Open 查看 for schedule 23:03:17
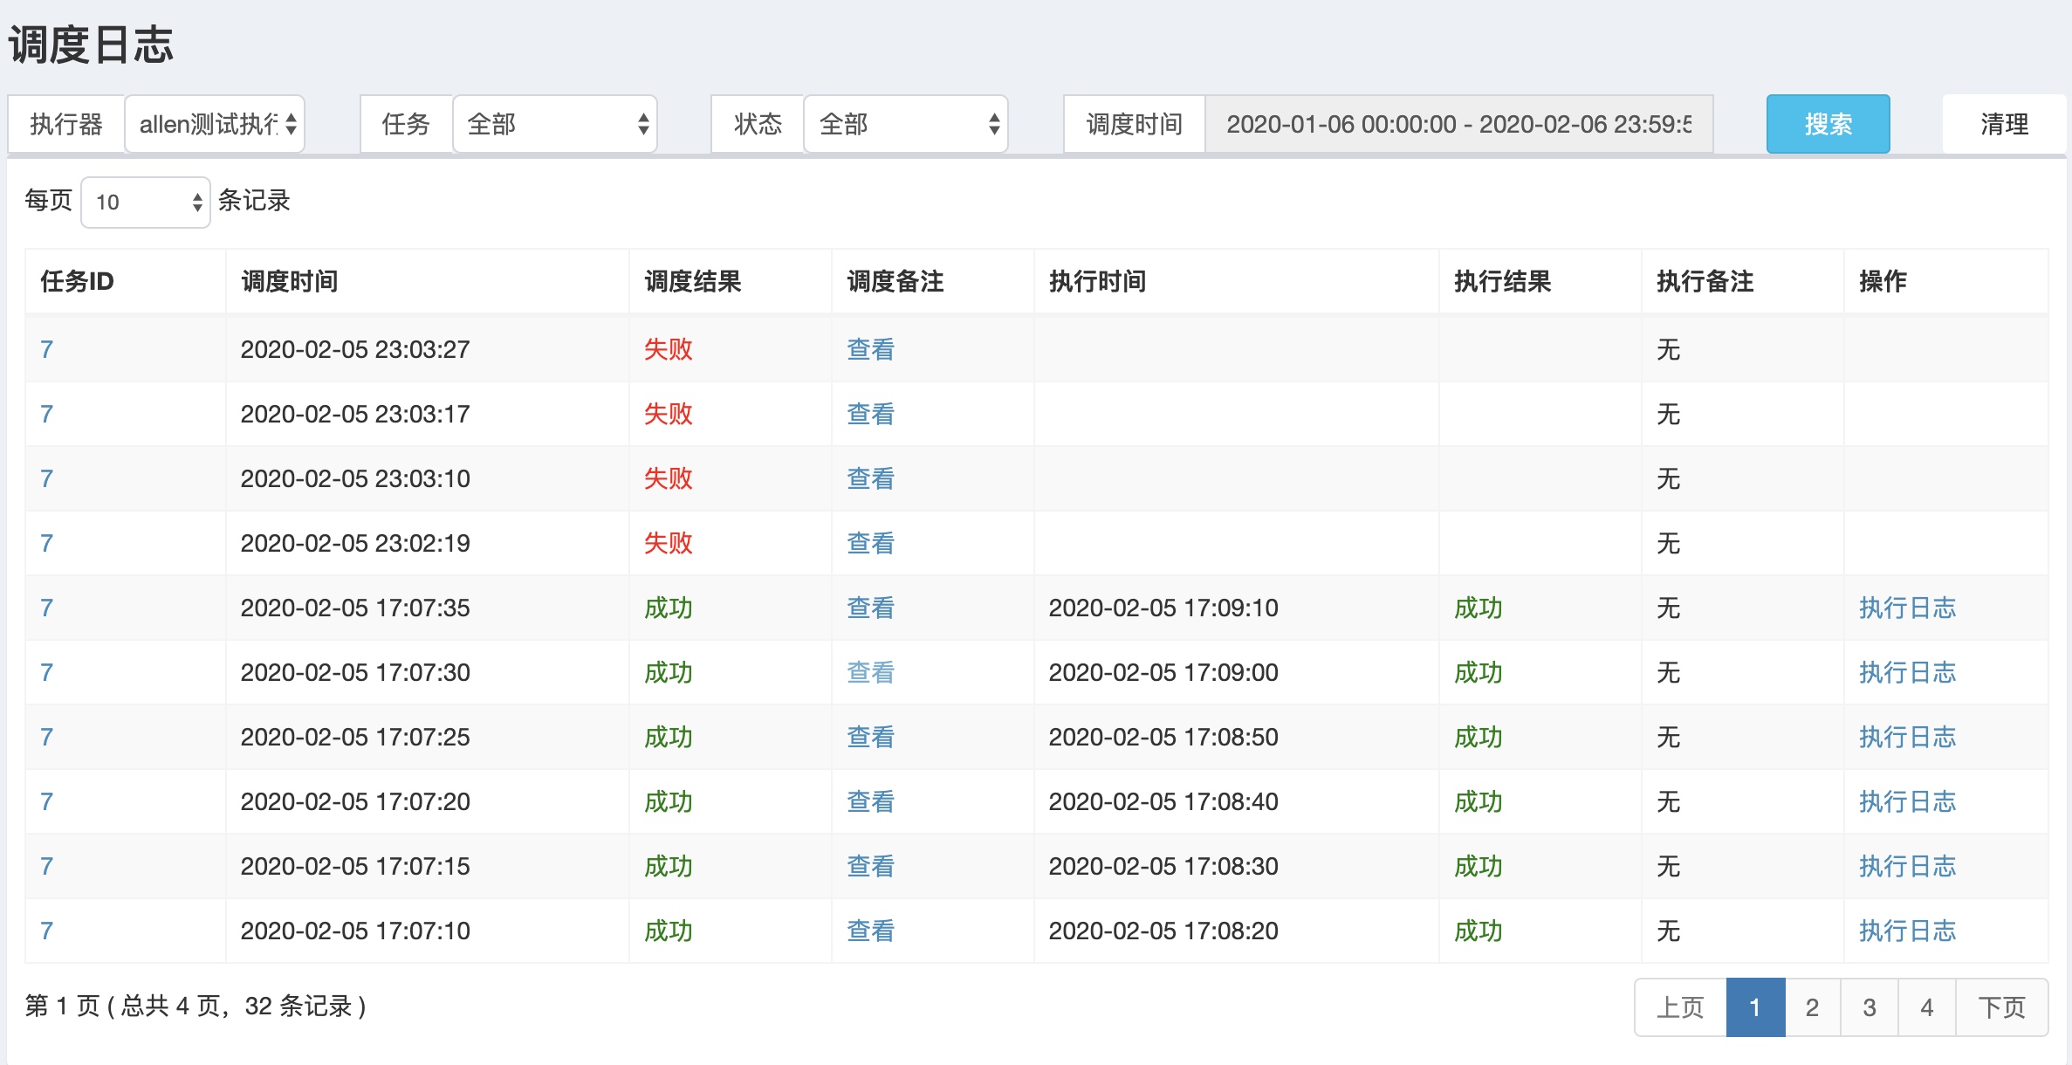Image resolution: width=2072 pixels, height=1065 pixels. tap(870, 414)
